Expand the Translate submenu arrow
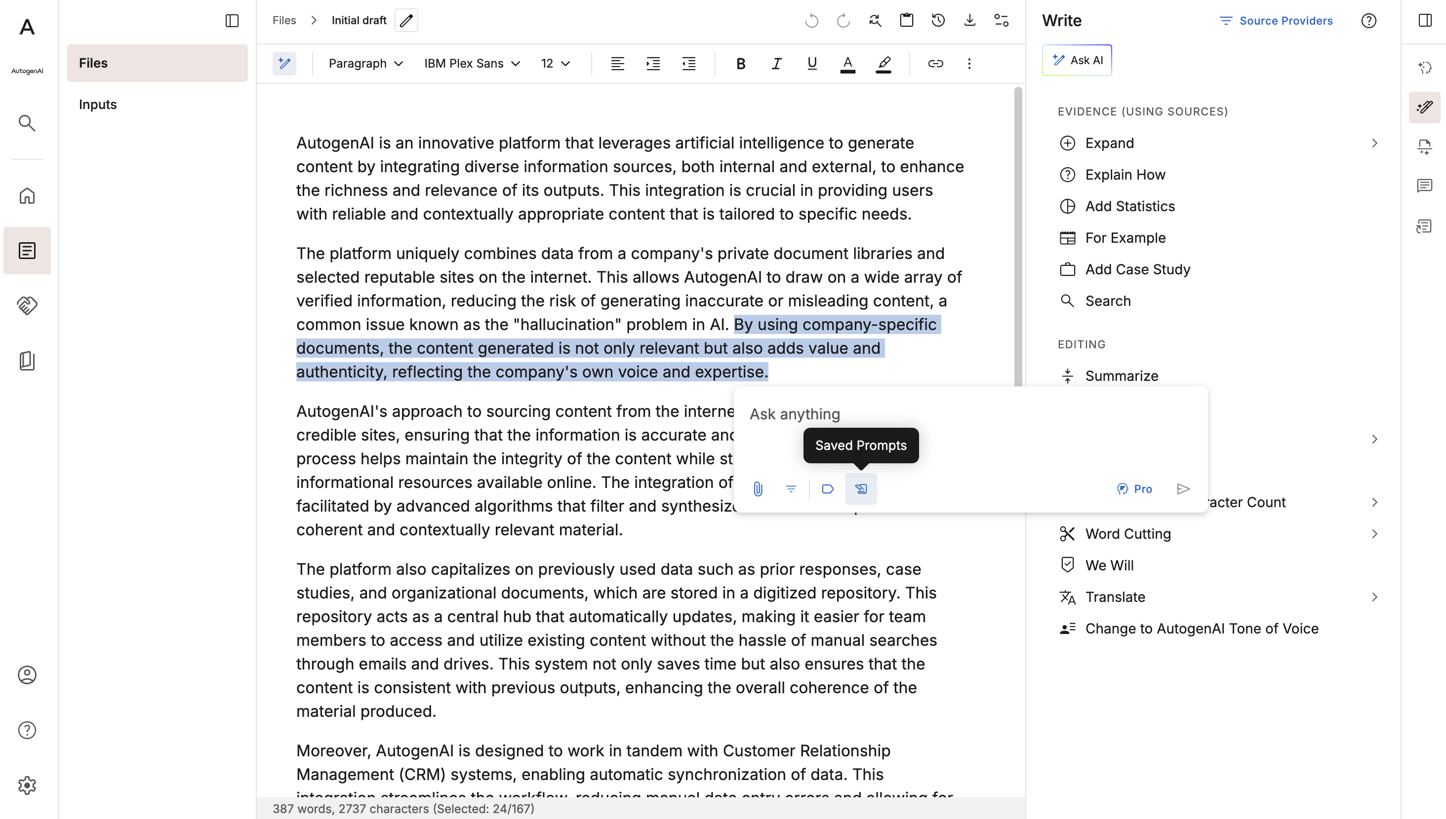1446x819 pixels. [x=1374, y=597]
